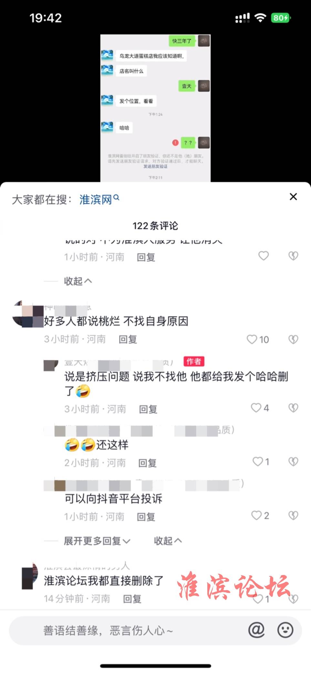Tap the @ mention icon
This screenshot has height=674, width=311.
256,630
